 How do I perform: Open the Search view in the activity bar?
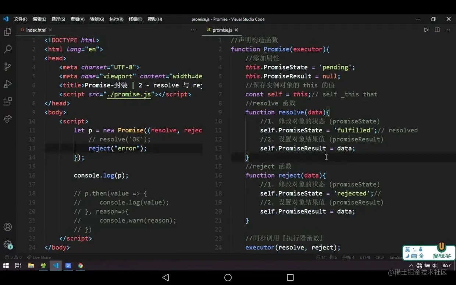(x=7, y=49)
